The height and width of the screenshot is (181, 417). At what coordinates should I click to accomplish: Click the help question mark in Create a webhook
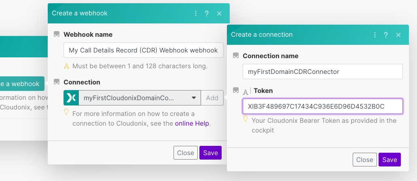coord(207,13)
